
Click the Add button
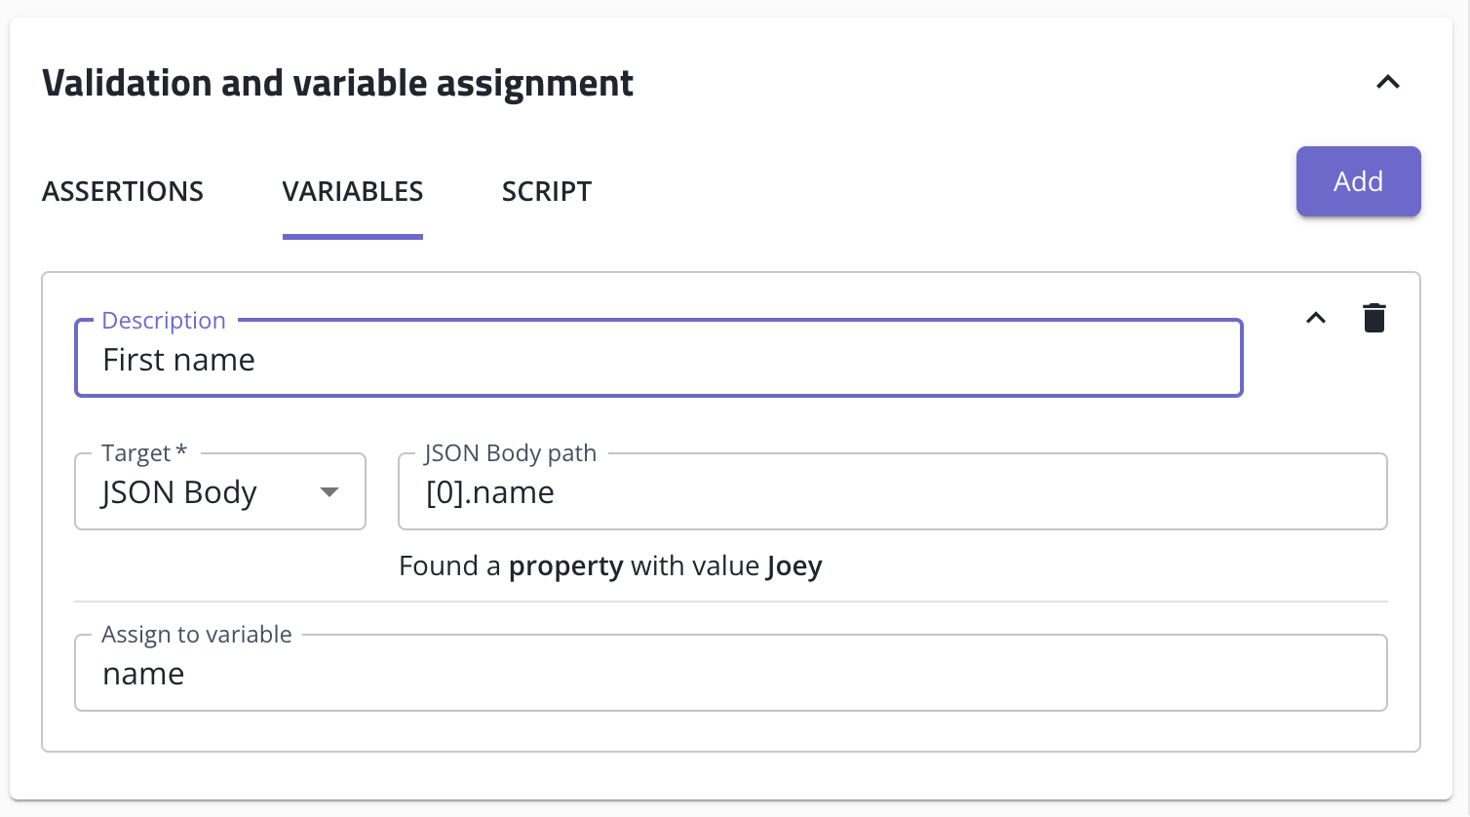tap(1358, 181)
